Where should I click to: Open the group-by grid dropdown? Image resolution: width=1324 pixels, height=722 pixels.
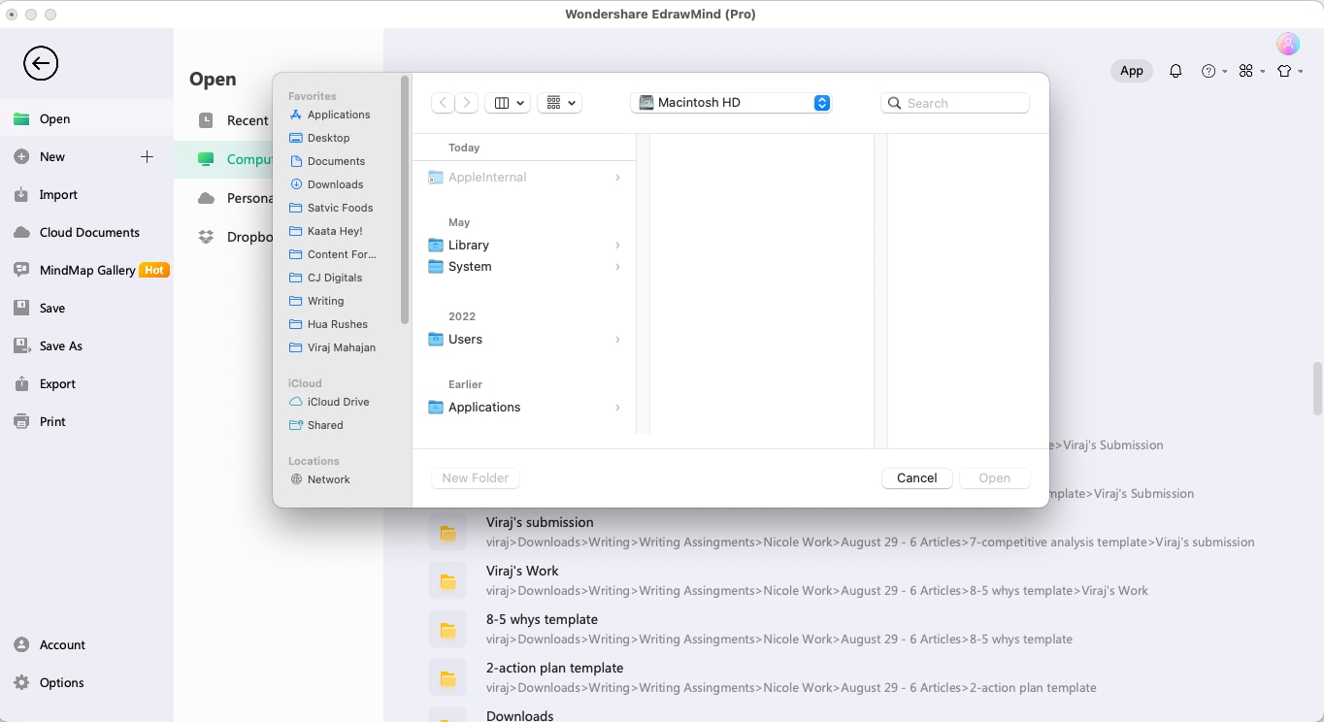561,103
